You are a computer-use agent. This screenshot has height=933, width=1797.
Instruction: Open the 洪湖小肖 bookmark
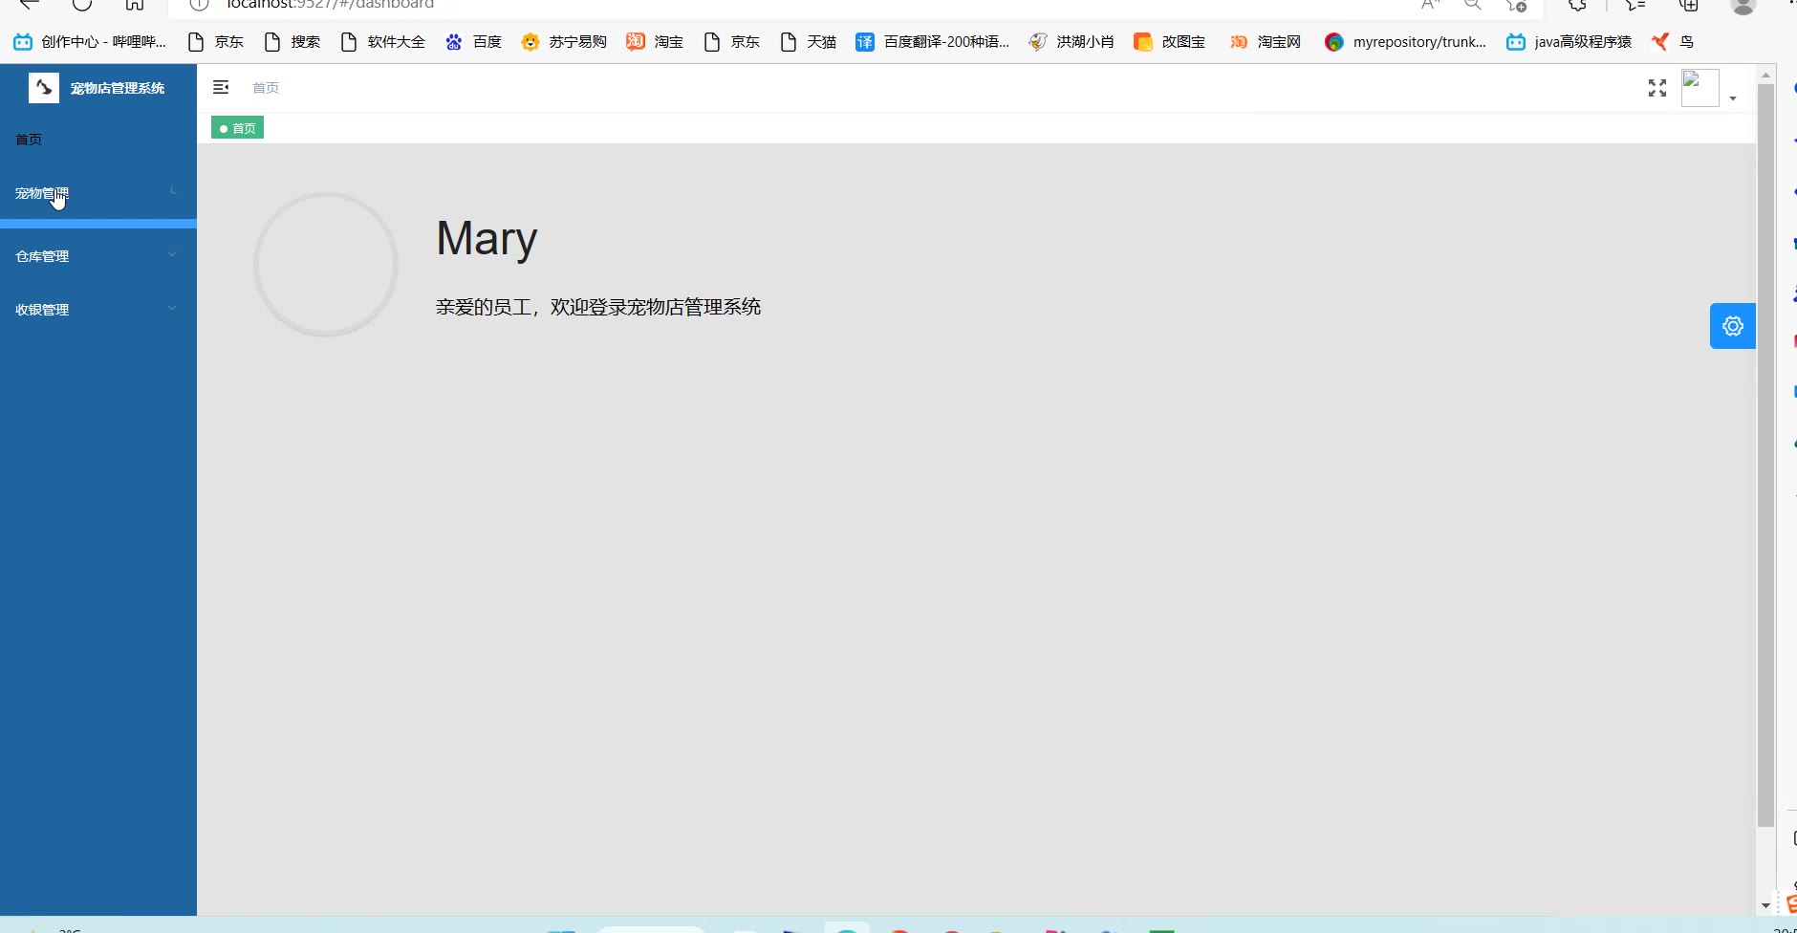[x=1072, y=42]
